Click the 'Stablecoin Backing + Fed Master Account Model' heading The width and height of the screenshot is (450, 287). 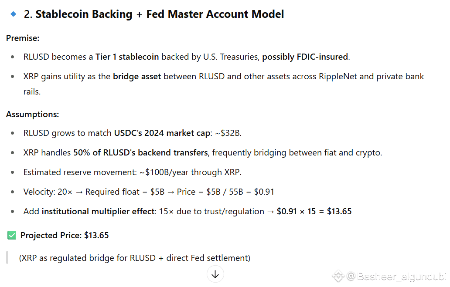160,14
